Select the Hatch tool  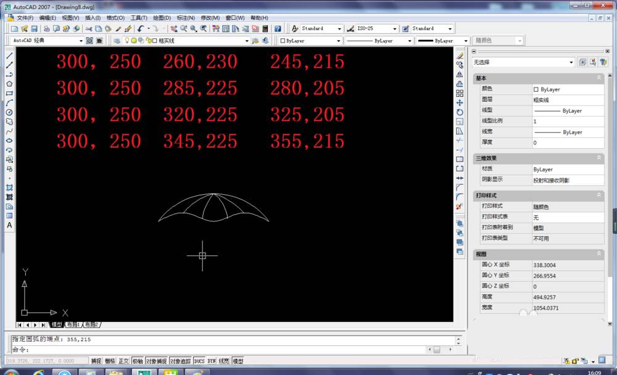9,187
